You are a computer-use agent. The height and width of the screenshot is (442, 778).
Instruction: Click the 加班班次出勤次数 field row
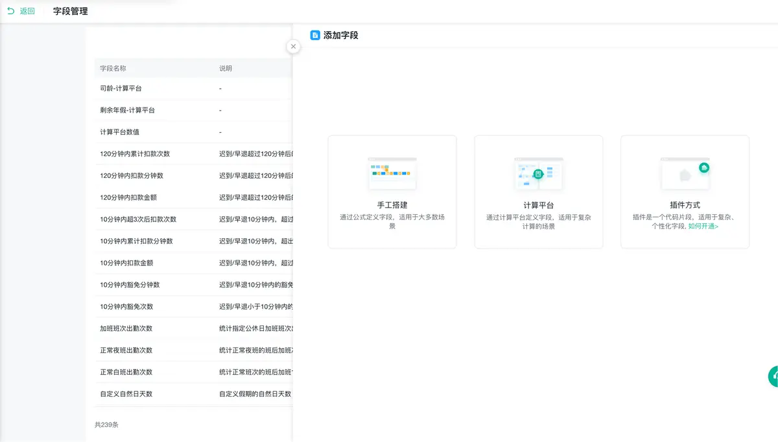click(126, 329)
